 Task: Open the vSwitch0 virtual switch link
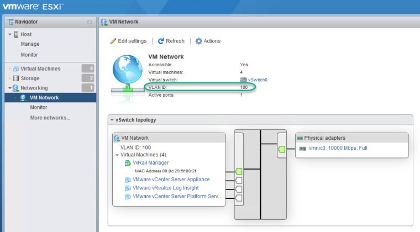pyautogui.click(x=258, y=80)
